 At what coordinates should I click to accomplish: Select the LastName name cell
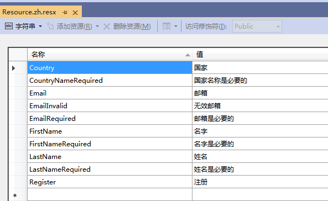pyautogui.click(x=110, y=156)
